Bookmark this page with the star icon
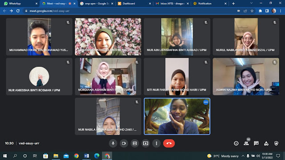The image size is (285, 160). 252,11
